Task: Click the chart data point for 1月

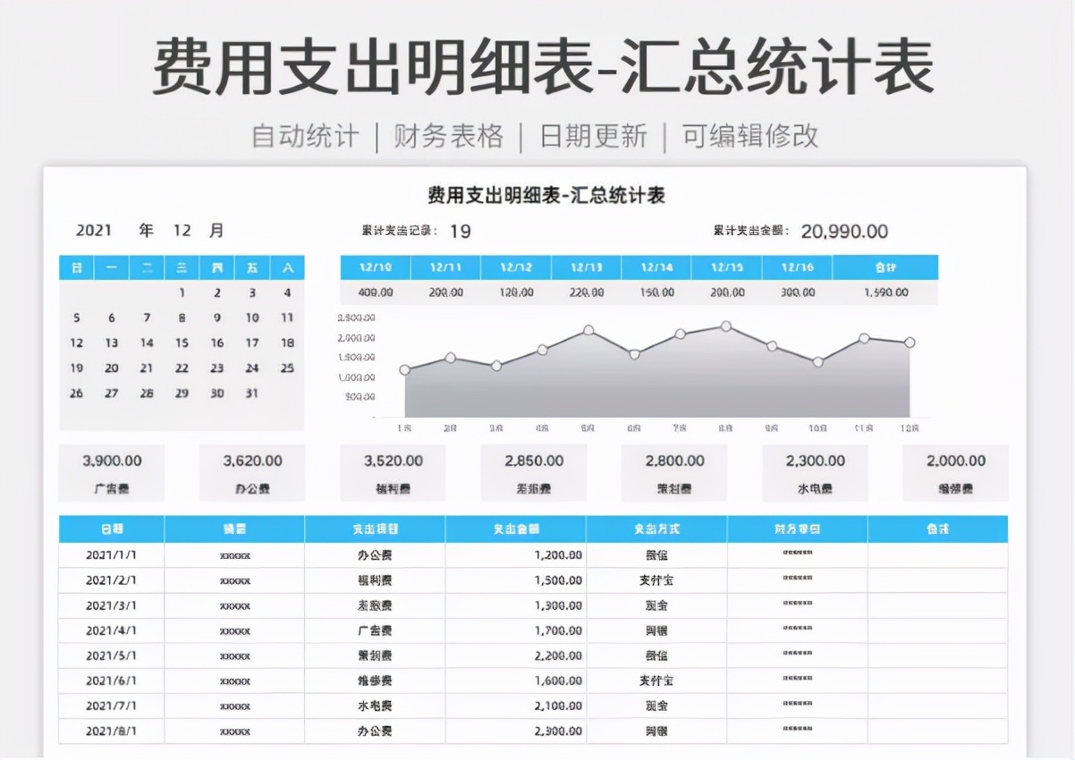Action: [x=405, y=369]
